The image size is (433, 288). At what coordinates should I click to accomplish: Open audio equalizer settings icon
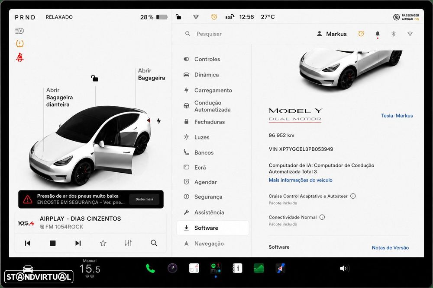point(128,243)
